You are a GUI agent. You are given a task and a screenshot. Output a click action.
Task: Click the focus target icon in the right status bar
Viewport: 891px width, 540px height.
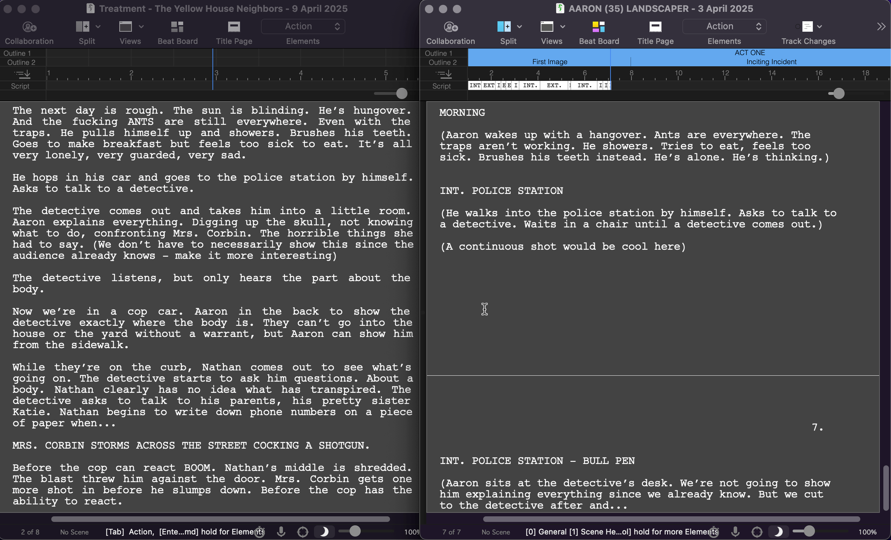click(x=757, y=531)
